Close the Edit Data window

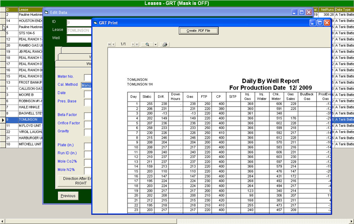[x=309, y=12]
